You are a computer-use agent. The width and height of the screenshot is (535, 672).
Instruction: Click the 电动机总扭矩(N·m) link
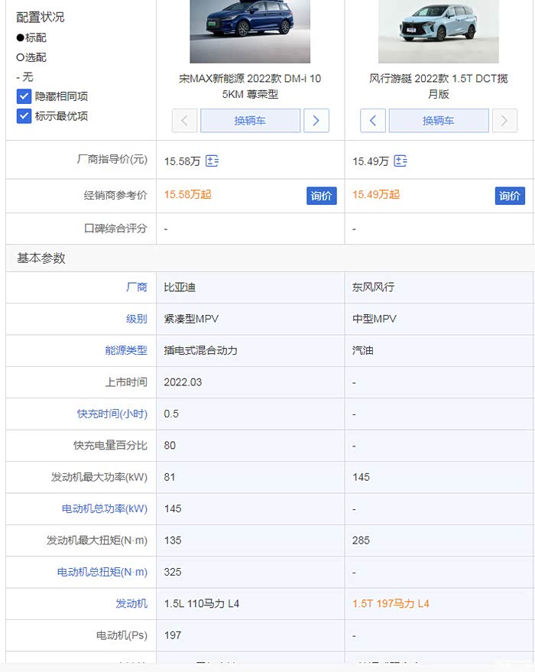102,572
